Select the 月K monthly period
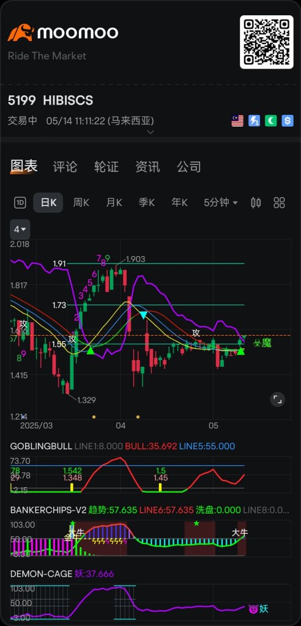Screen dimensions: 301x626 [114, 203]
